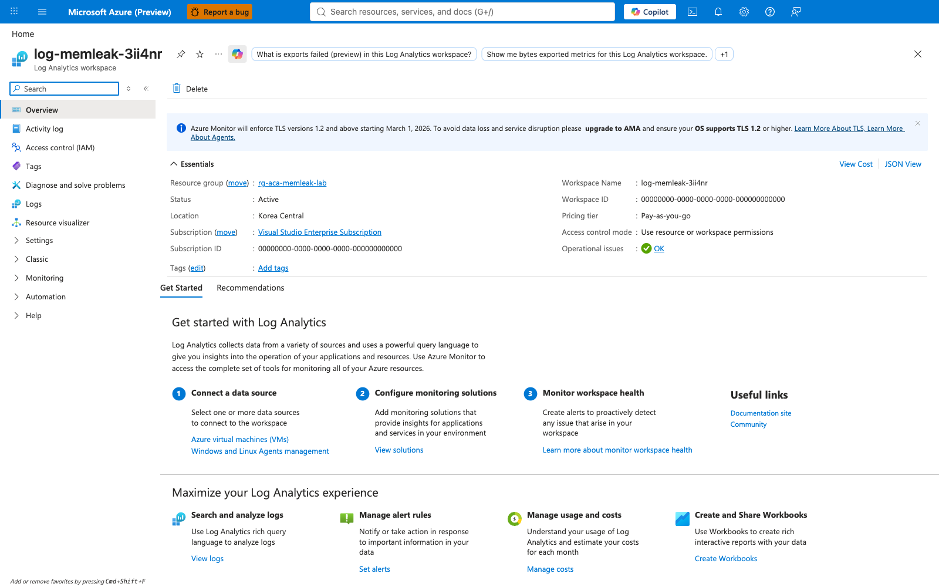Dismiss the TLS info banner
The image size is (939, 587).
[x=918, y=123]
